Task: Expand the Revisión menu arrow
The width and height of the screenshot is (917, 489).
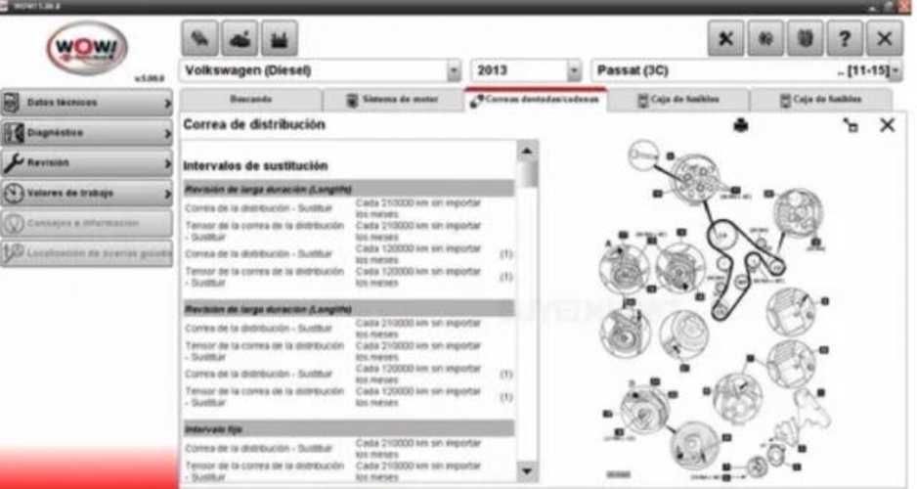Action: coord(168,163)
